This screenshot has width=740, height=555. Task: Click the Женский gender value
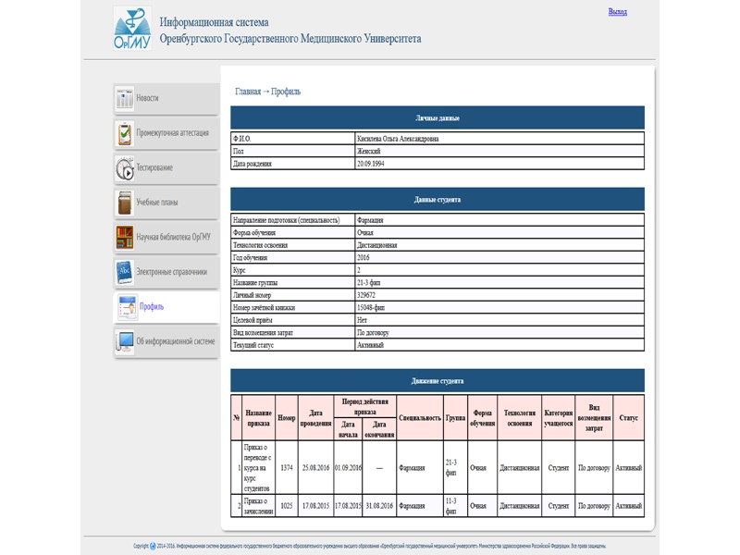[368, 152]
